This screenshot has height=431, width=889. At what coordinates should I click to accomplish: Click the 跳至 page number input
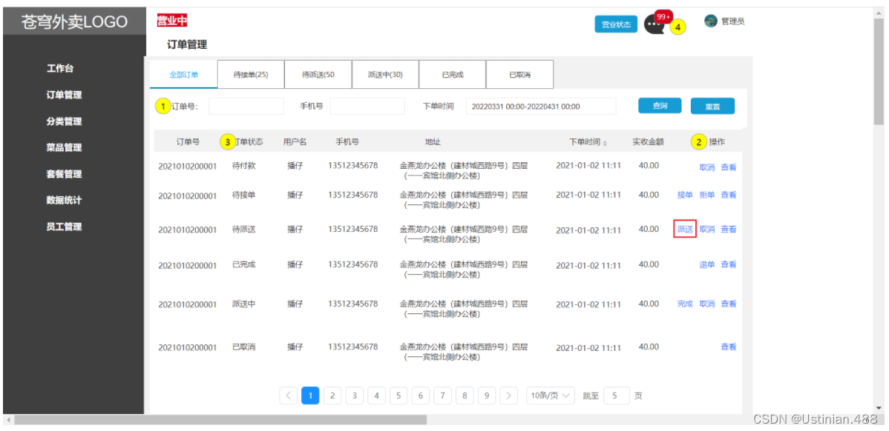tap(617, 395)
